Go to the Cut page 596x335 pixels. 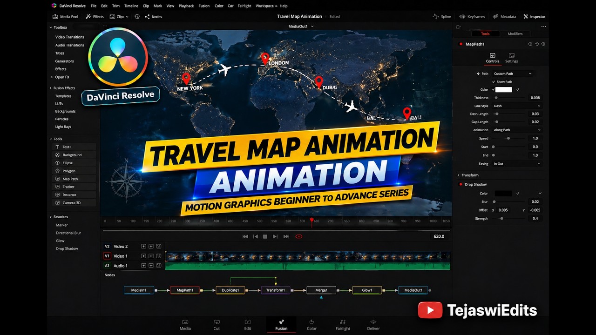pos(217,325)
